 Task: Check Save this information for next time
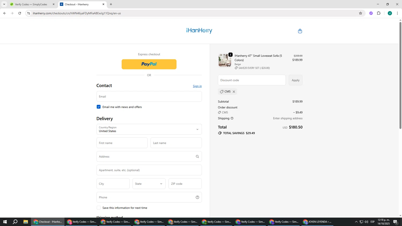pyautogui.click(x=99, y=208)
